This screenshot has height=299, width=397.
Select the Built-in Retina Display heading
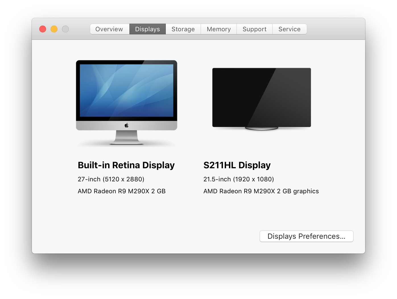pos(126,165)
